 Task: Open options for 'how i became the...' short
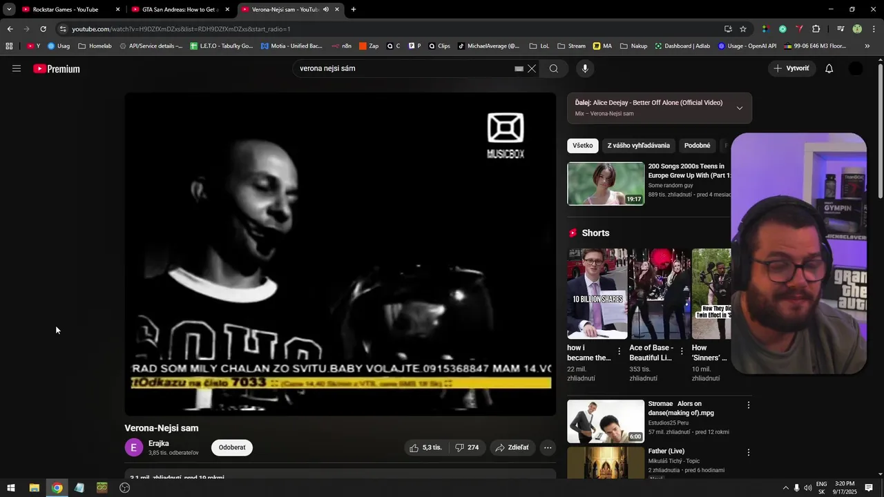(x=619, y=351)
